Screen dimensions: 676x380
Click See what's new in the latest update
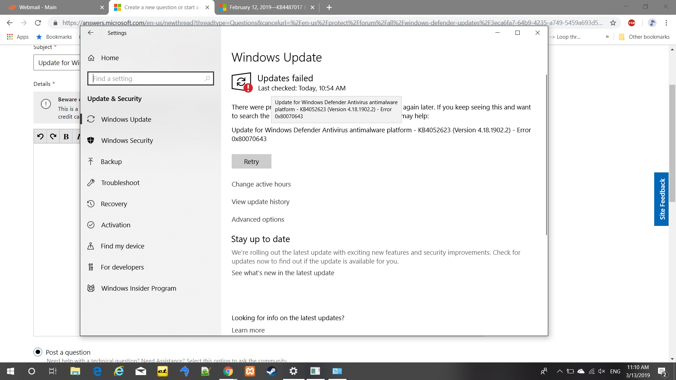(283, 273)
